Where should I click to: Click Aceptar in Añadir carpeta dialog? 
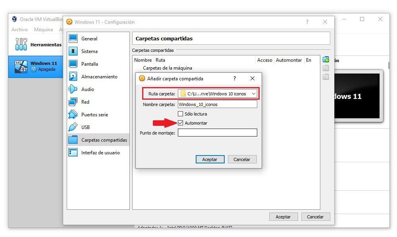pyautogui.click(x=210, y=159)
